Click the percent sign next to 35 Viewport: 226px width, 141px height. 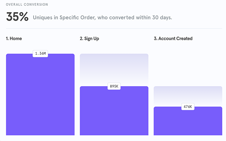pyautogui.click(x=24, y=17)
